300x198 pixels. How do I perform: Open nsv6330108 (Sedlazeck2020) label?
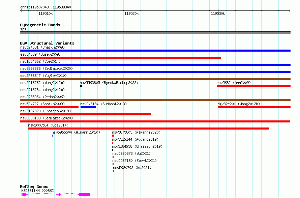click(47, 118)
